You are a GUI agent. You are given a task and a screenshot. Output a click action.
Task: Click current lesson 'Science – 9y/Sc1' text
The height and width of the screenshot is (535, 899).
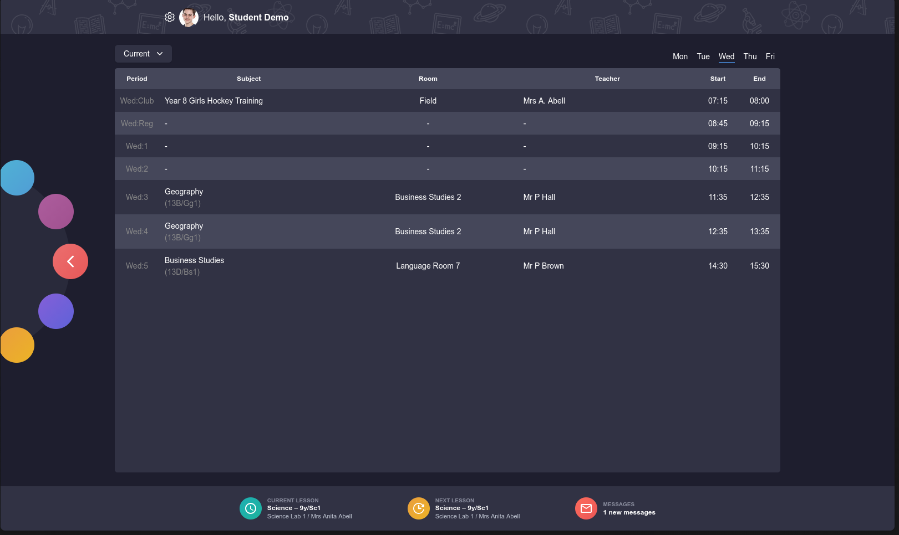[294, 508]
